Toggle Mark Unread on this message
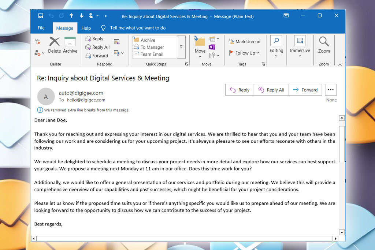 coord(245,41)
